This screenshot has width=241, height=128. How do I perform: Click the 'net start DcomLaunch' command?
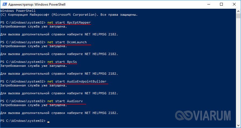(67, 42)
